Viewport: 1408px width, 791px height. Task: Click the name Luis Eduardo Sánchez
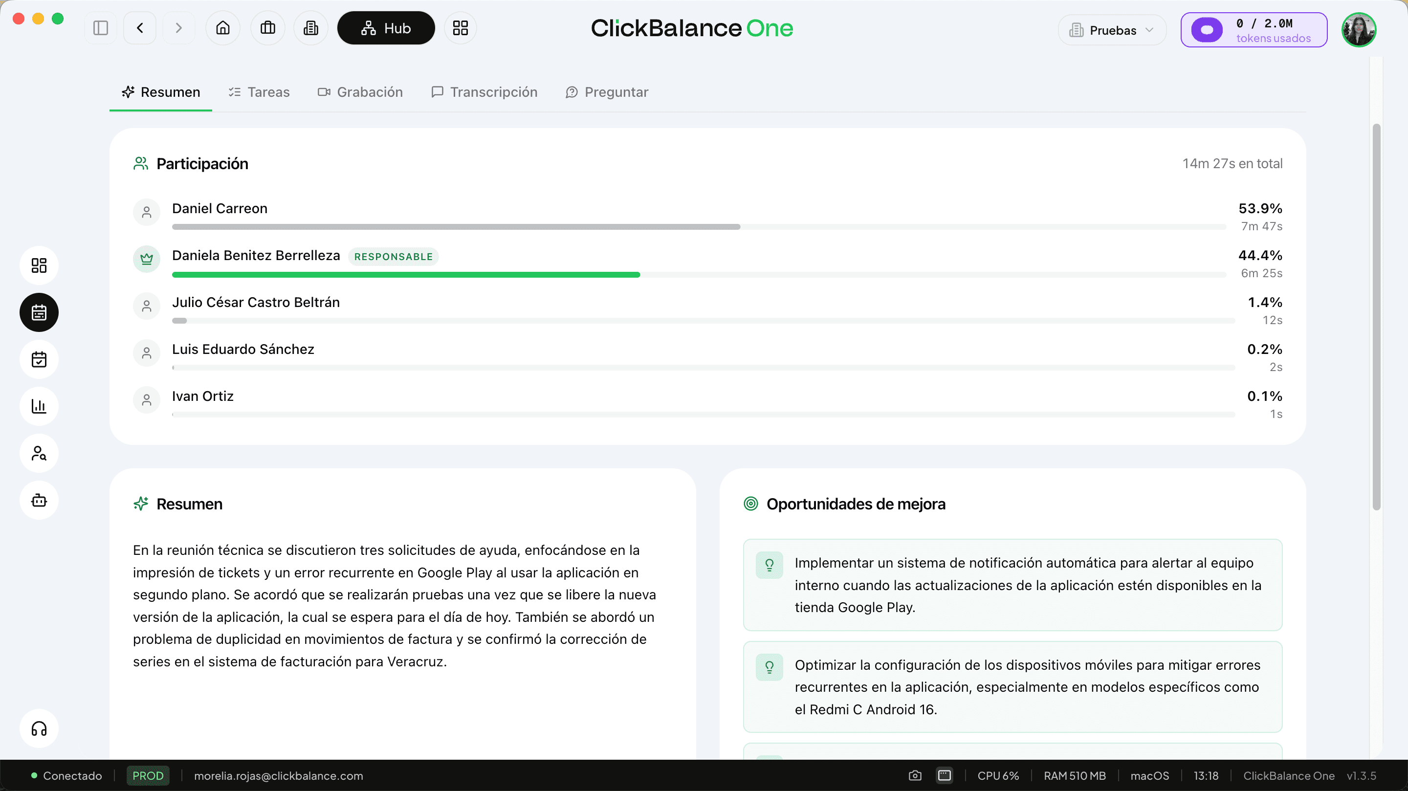pos(243,349)
